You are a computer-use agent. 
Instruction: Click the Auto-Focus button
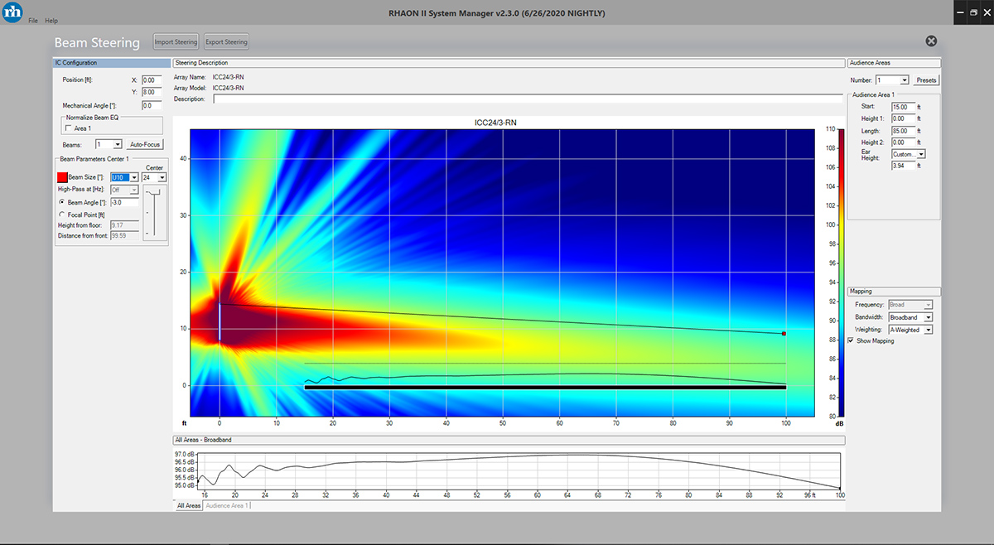coord(145,144)
